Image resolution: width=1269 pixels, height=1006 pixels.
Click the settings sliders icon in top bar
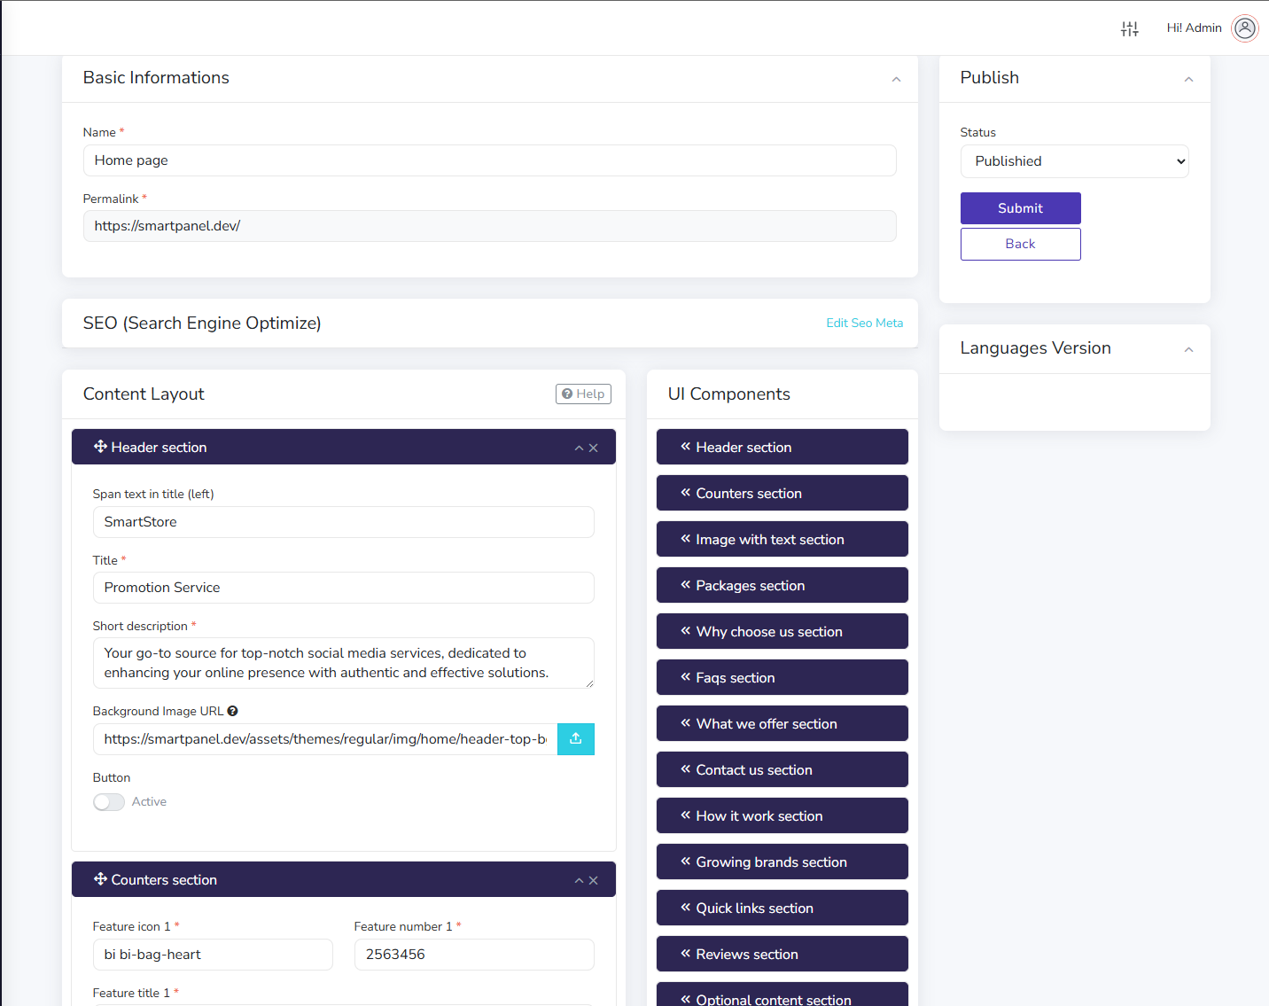(1129, 28)
